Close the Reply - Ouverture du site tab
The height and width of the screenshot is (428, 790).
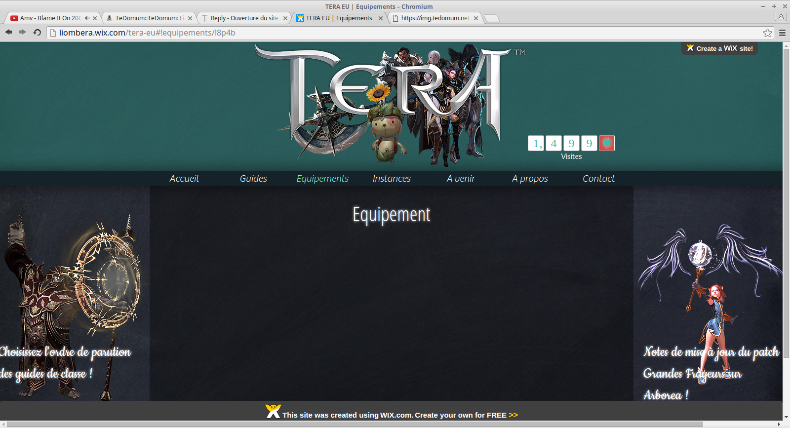click(285, 18)
